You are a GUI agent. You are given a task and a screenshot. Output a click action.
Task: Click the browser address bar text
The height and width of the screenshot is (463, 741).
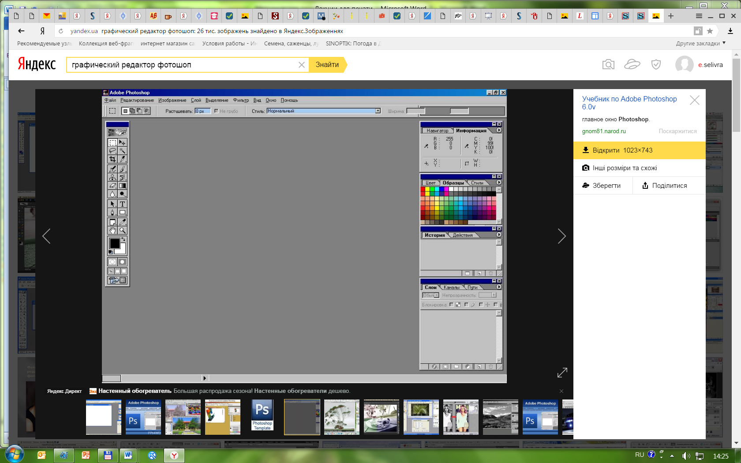tap(222, 31)
